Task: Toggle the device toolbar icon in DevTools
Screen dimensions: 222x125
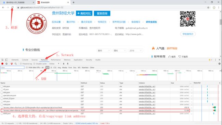Action: [x=6, y=60]
